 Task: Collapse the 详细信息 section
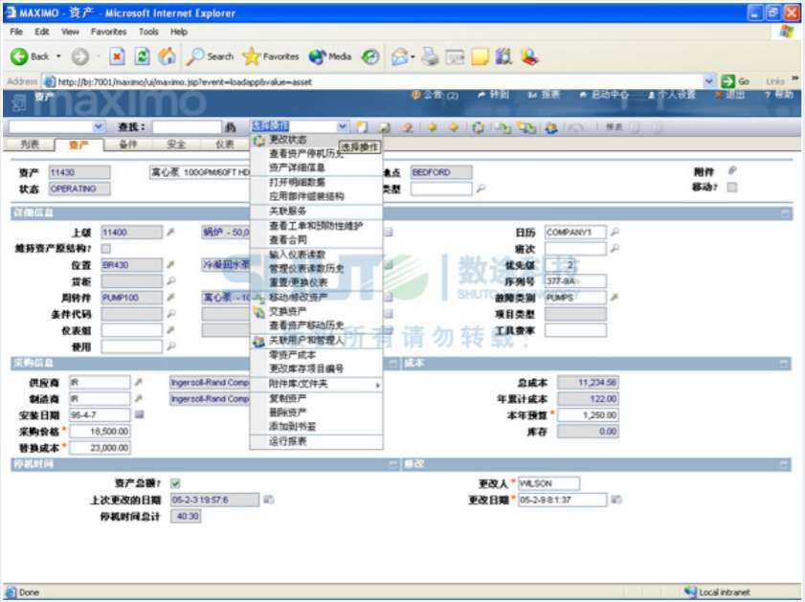click(786, 213)
